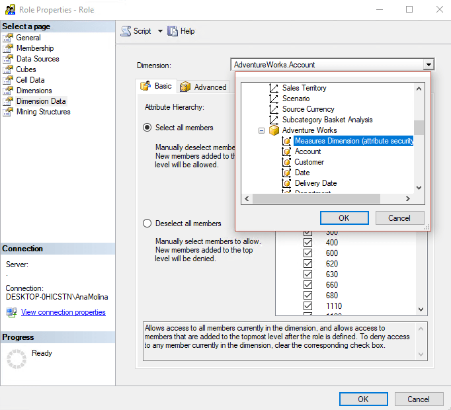This screenshot has height=410, width=451.
Task: Open View connection properties link
Action: [x=63, y=312]
